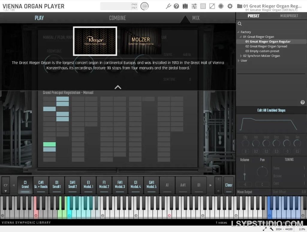Image resolution: width=307 pixels, height=232 pixels.
Task: Click the grid matrix icon in the toolbar
Action: pyautogui.click(x=203, y=6)
